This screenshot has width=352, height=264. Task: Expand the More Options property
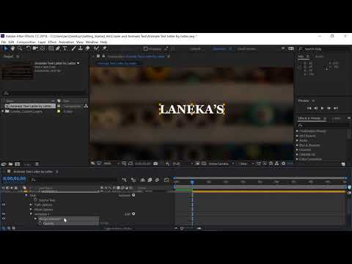pos(31,210)
